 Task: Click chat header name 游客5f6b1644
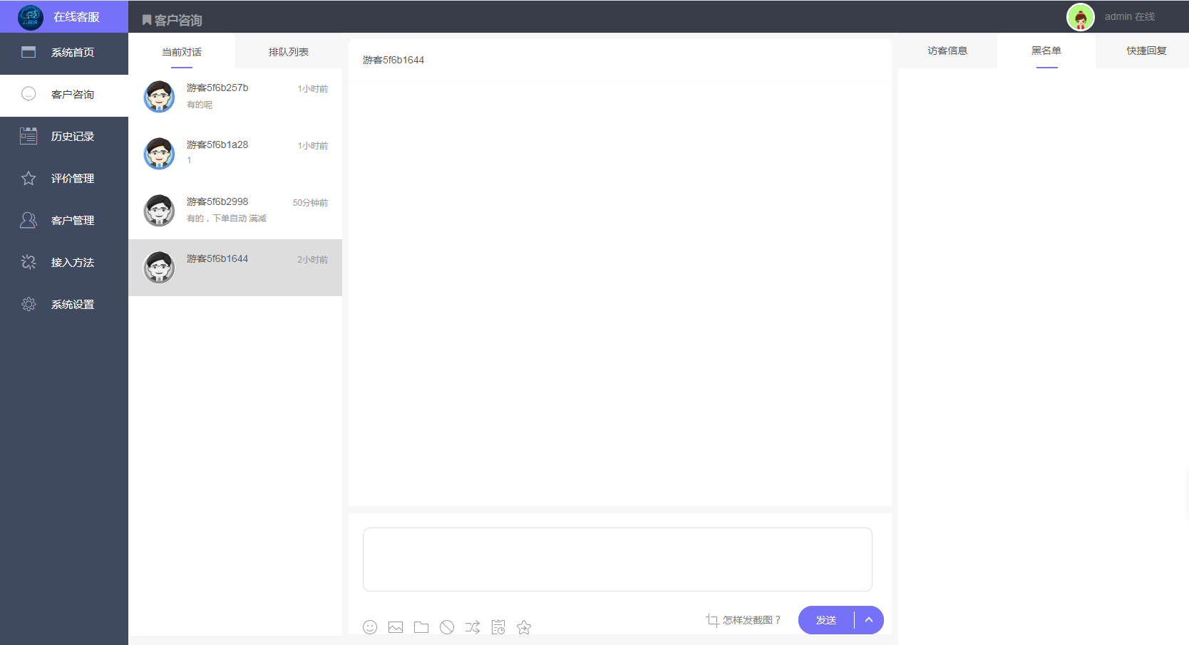tap(393, 60)
